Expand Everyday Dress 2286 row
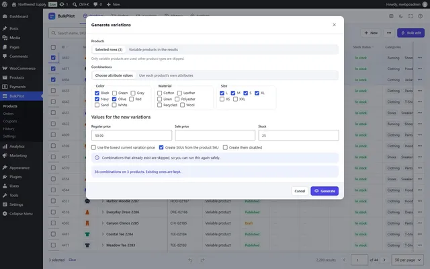 (x=103, y=213)
